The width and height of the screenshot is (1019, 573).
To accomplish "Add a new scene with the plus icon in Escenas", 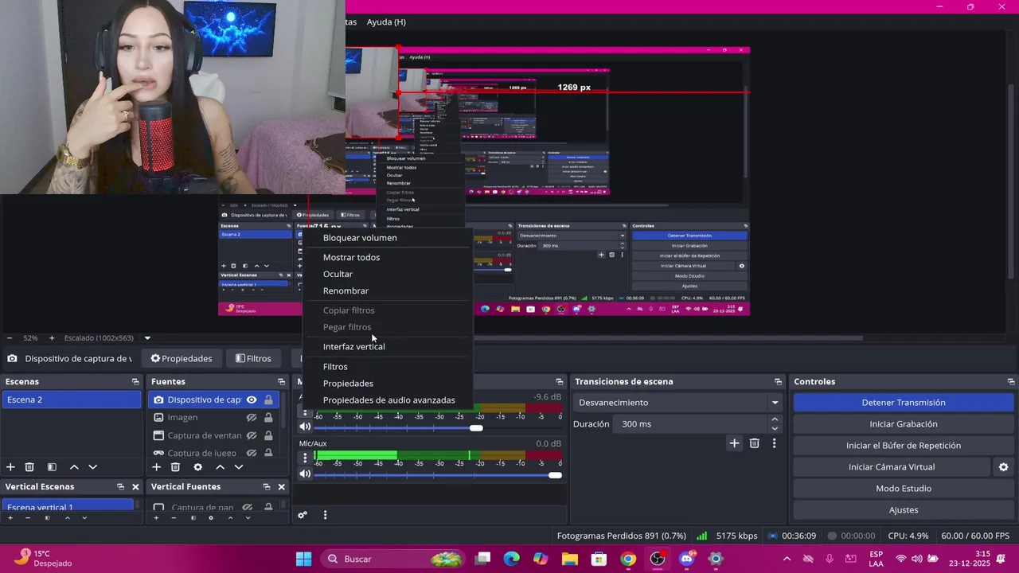I will 10,467.
